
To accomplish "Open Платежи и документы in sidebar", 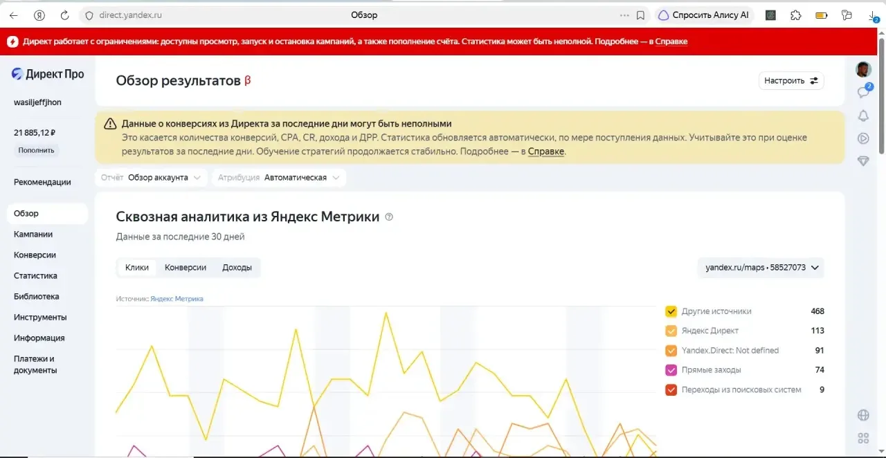I will (x=35, y=365).
